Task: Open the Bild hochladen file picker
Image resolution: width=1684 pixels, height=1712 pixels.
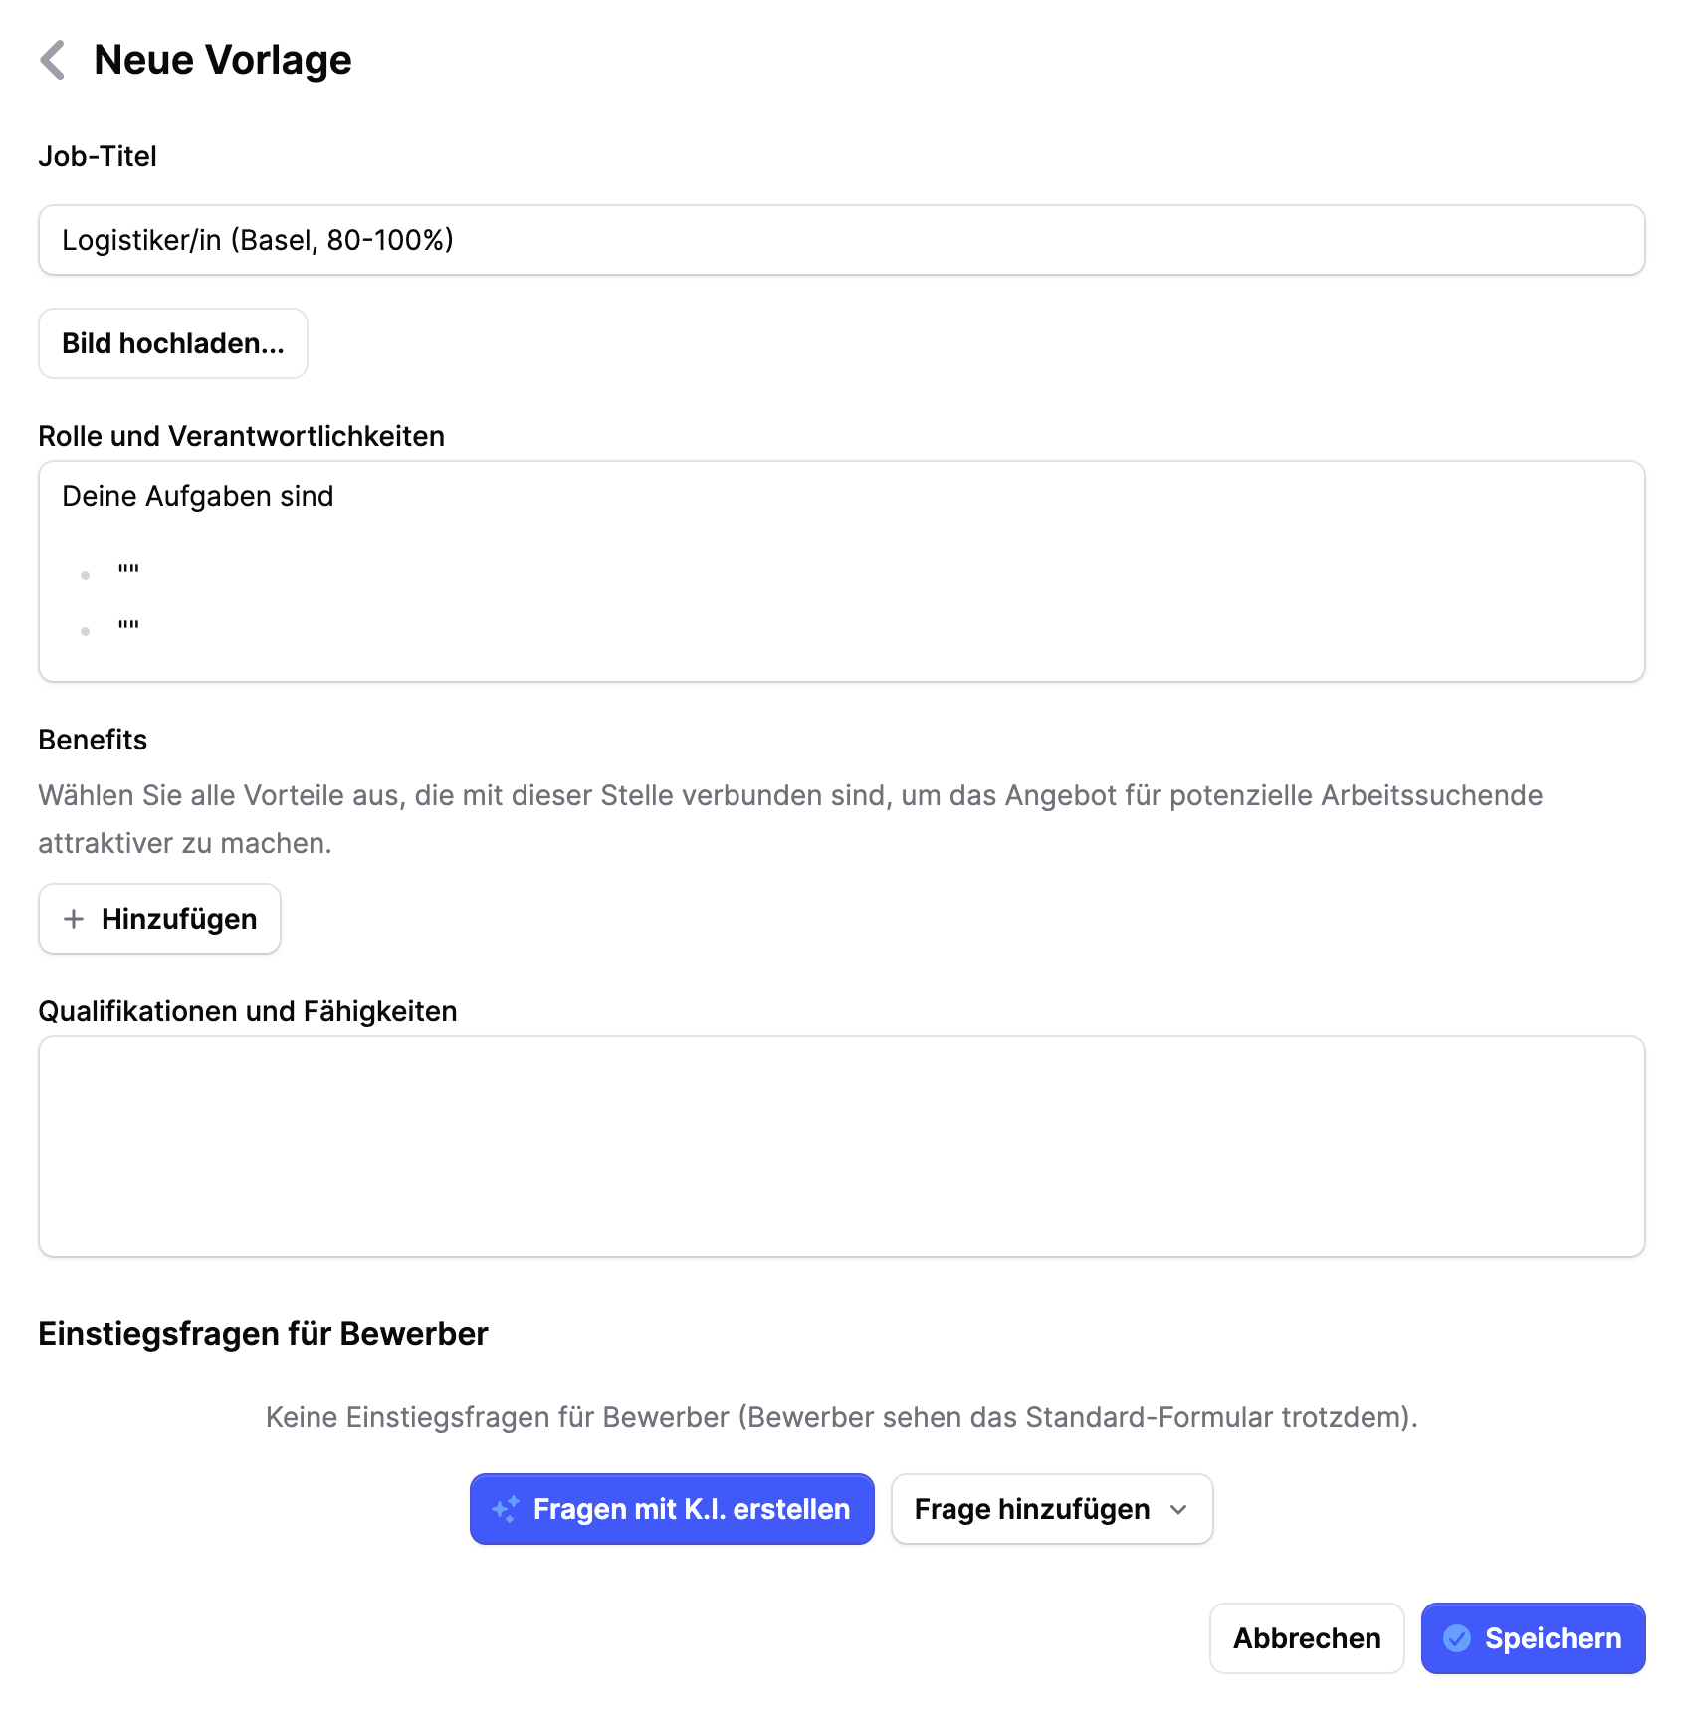Action: [172, 343]
